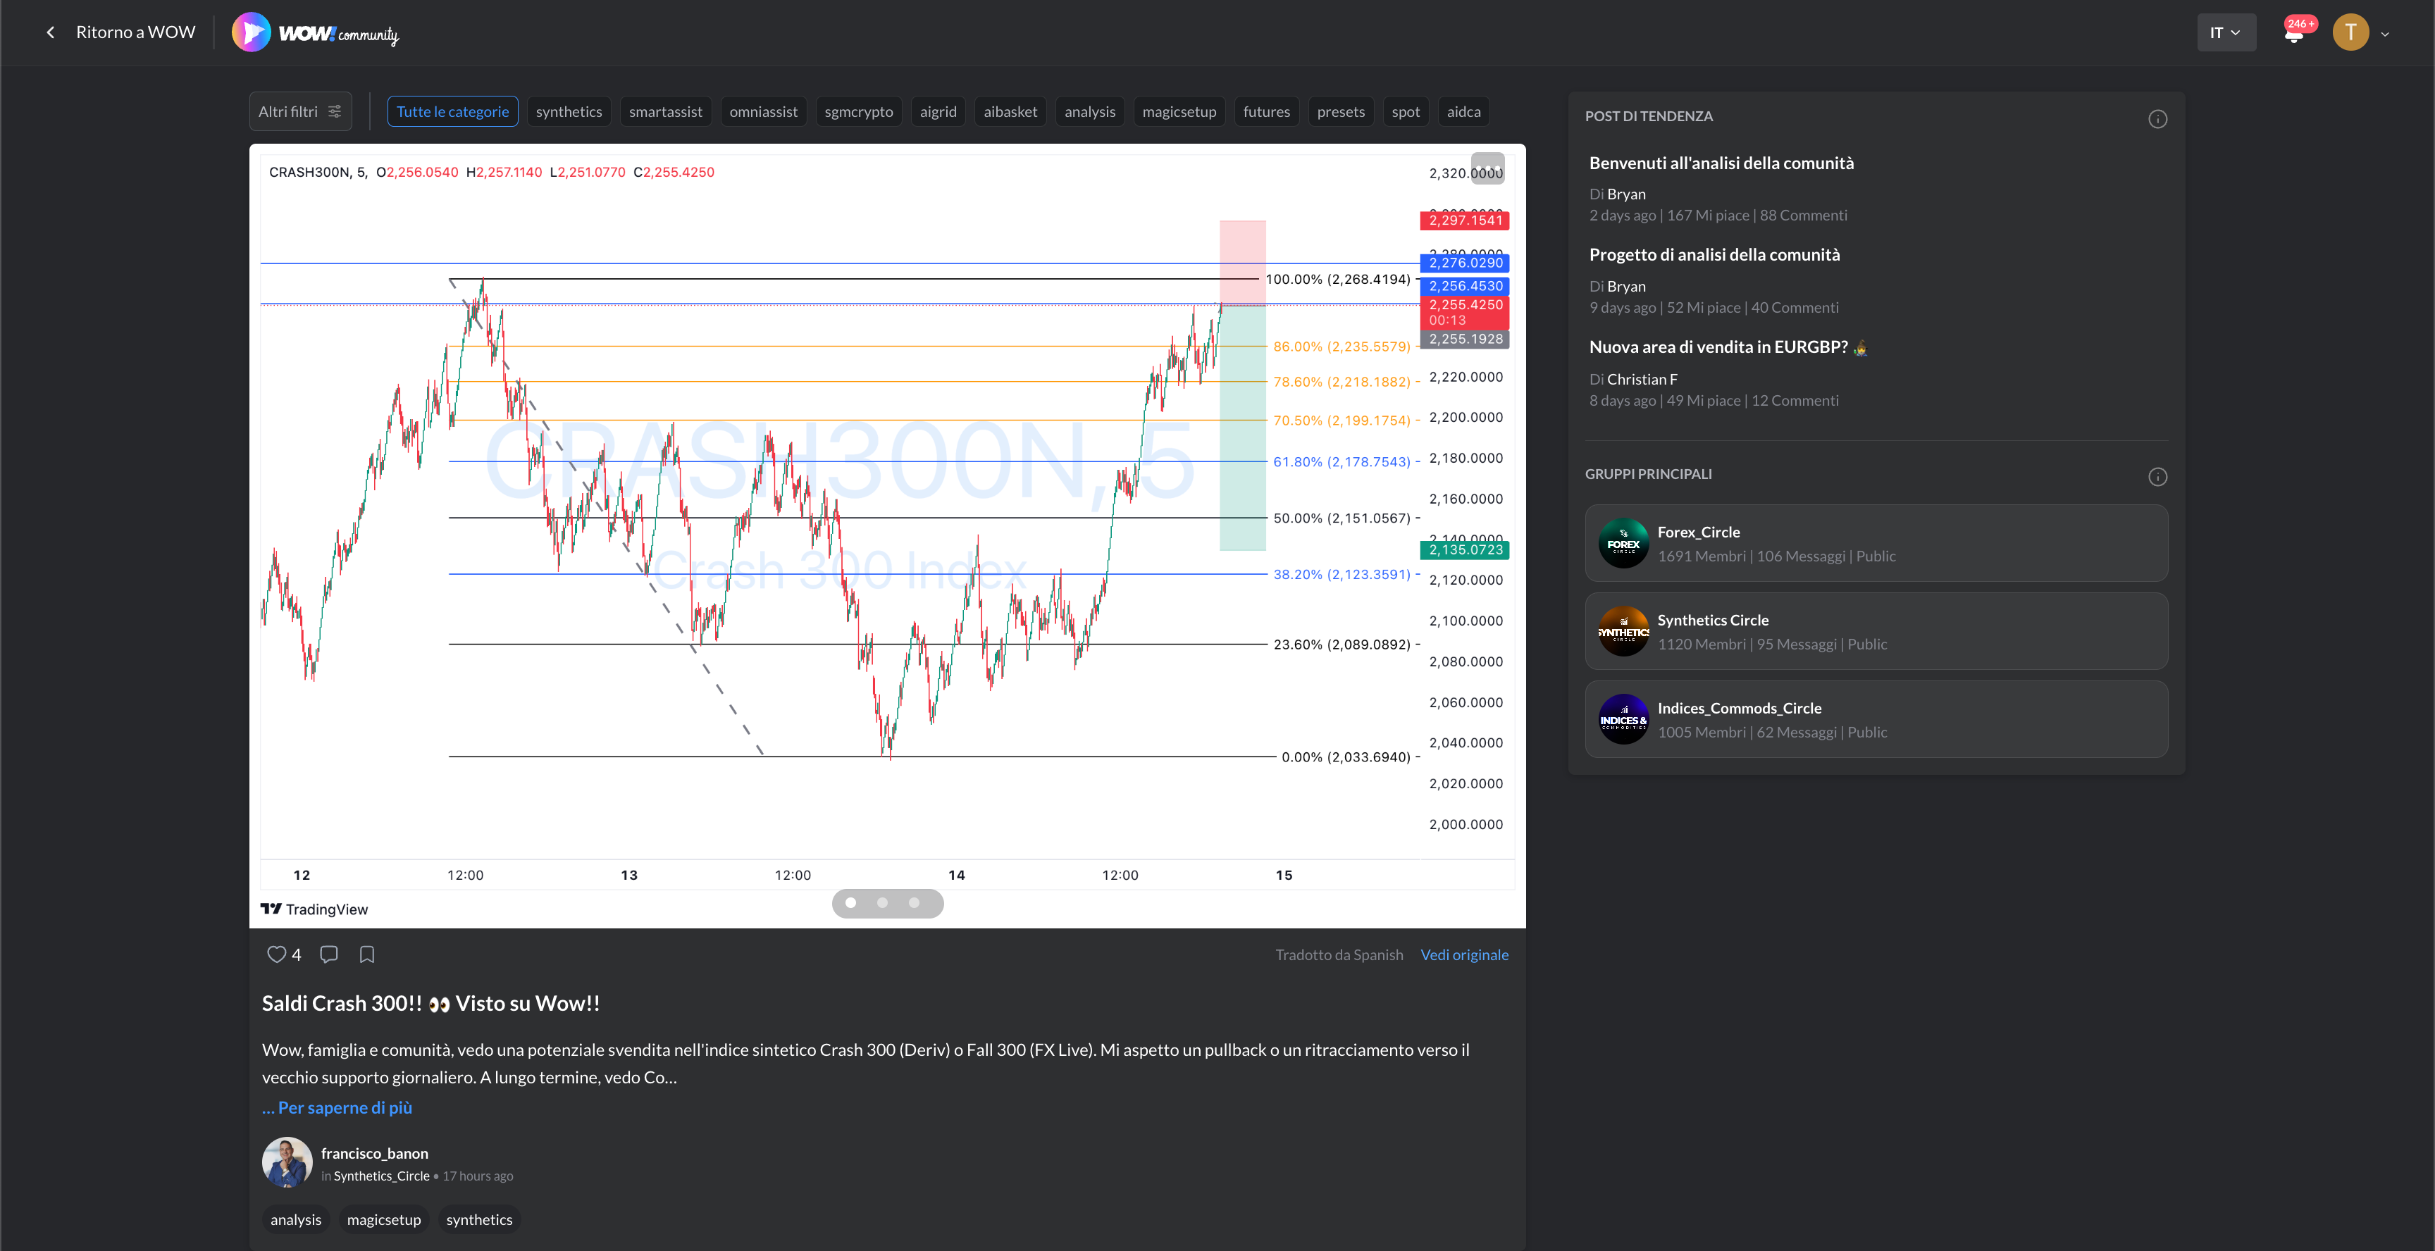Viewport: 2435px width, 1251px height.
Task: Bookmark the Crash 300 post
Action: coord(367,954)
